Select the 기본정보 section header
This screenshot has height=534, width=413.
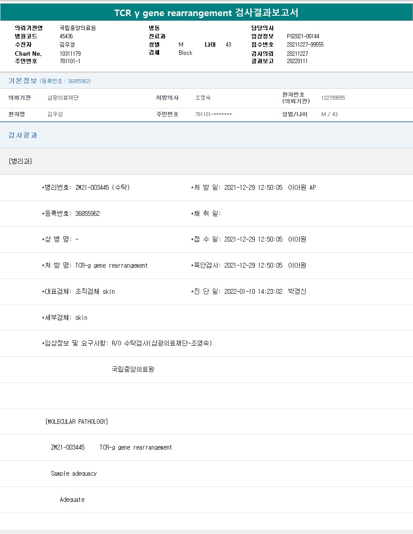23,81
